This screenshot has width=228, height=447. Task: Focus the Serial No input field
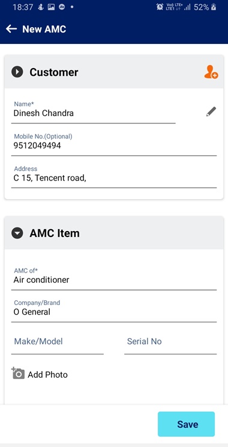point(170,344)
